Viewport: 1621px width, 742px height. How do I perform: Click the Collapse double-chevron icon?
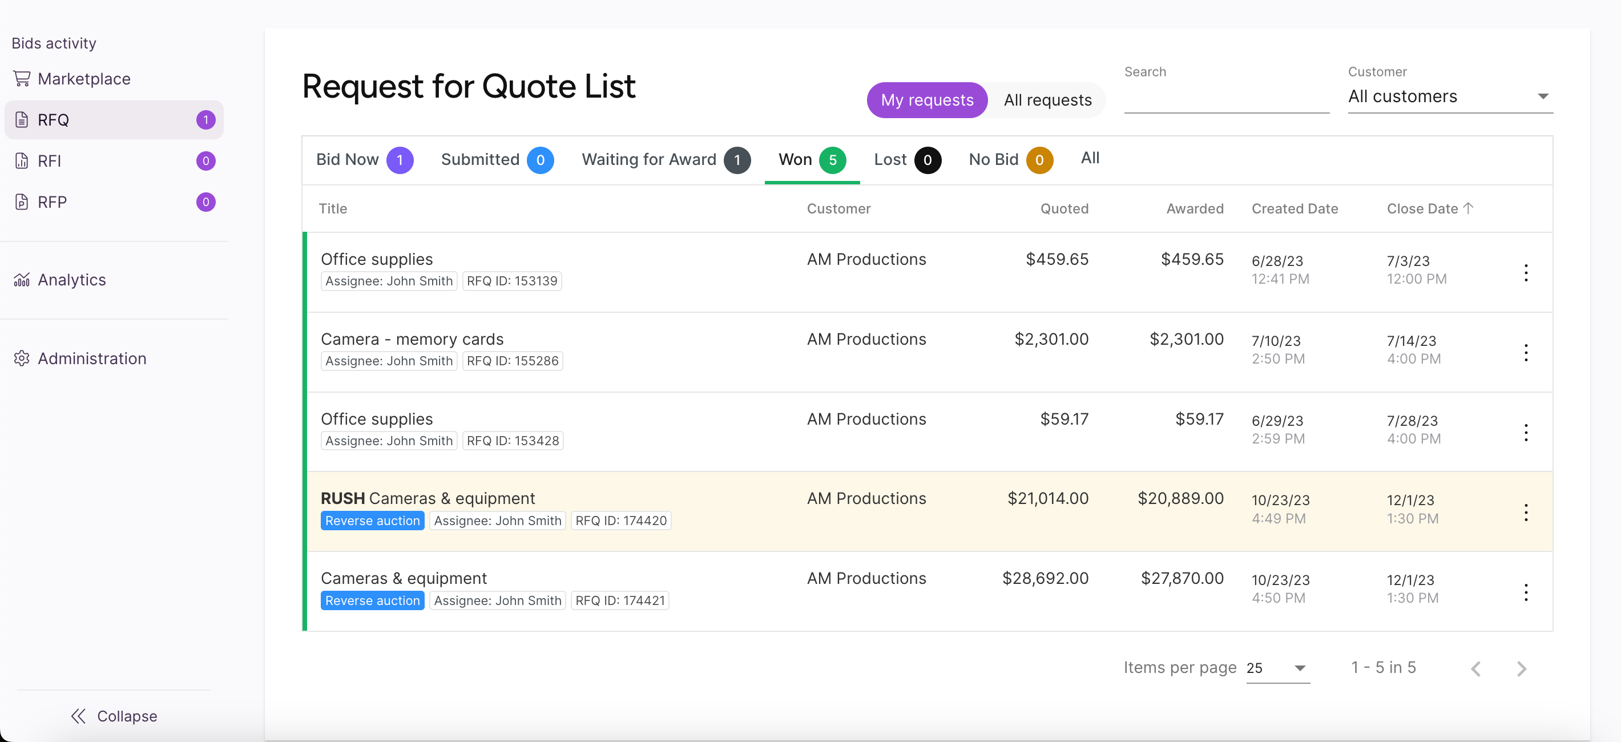[78, 716]
